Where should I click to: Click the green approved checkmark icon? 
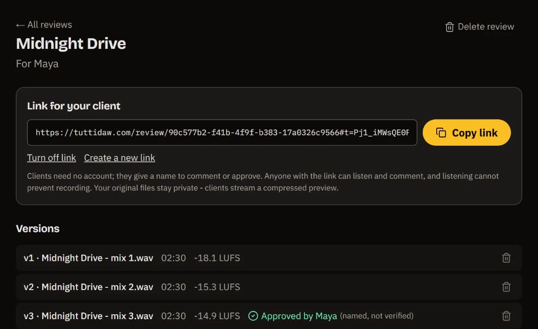click(253, 316)
